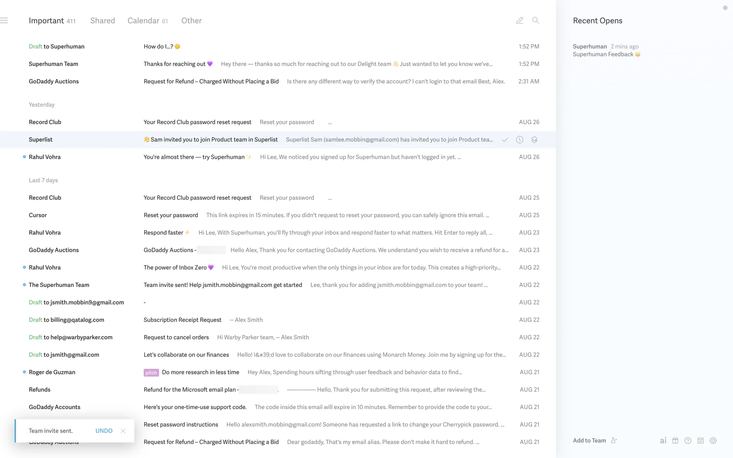Mark Superlist email done with checkmark
The width and height of the screenshot is (733, 458).
click(x=505, y=140)
